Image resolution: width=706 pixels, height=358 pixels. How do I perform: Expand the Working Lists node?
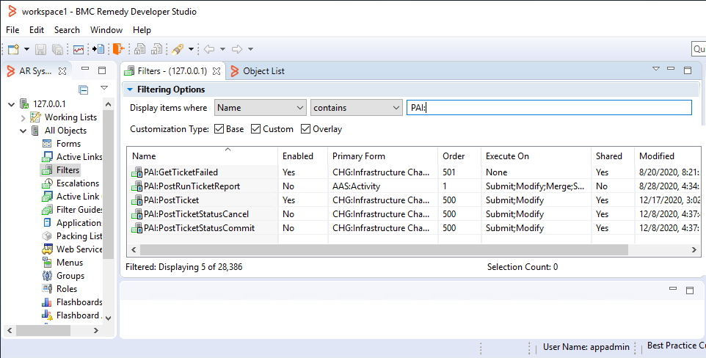(x=23, y=118)
